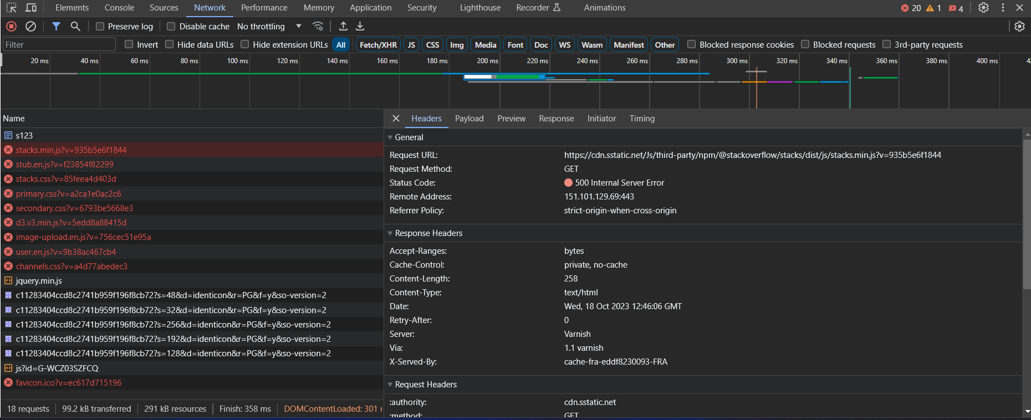
Task: Click the red error count badge
Action: point(911,8)
